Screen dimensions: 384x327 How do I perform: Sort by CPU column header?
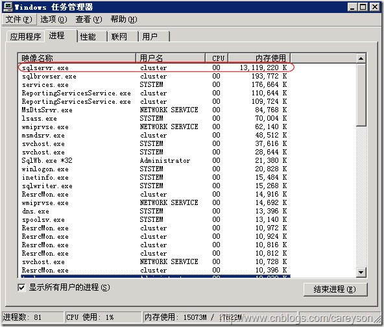click(x=217, y=58)
